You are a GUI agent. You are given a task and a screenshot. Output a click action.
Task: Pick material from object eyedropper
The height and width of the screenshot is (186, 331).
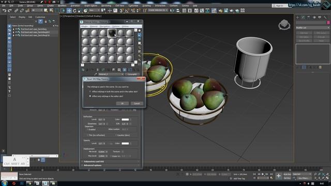click(x=95, y=74)
